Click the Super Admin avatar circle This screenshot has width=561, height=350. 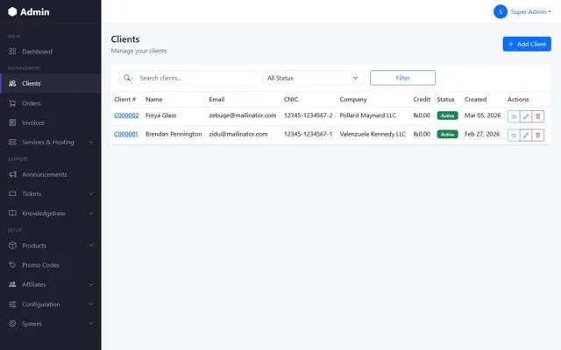pos(501,11)
